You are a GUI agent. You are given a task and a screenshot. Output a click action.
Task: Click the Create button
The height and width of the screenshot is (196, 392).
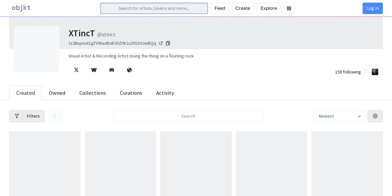click(x=243, y=8)
